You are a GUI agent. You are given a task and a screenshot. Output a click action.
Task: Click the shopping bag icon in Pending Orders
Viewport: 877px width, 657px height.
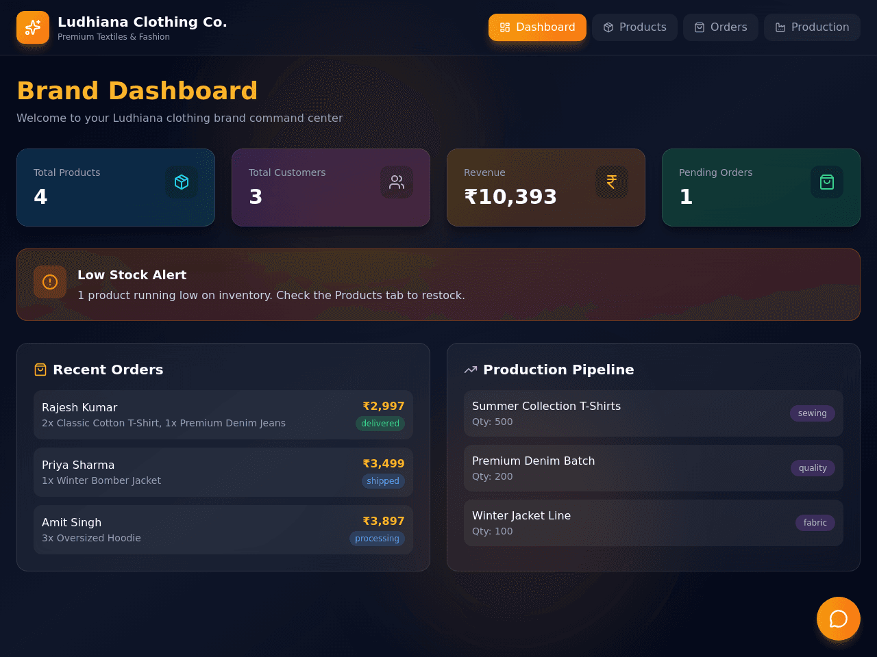(827, 182)
